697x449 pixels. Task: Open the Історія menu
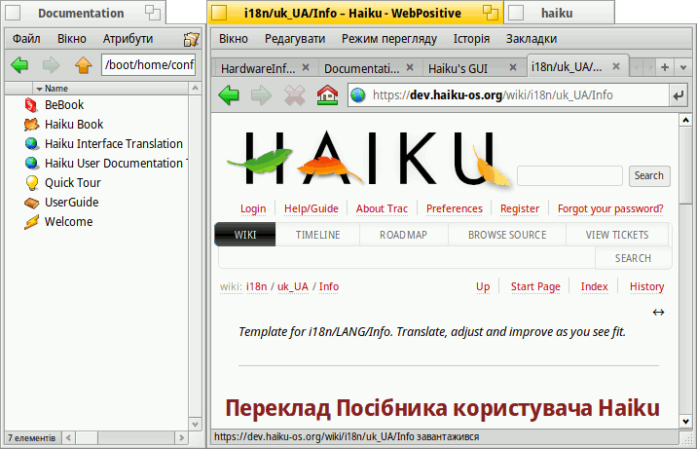471,39
